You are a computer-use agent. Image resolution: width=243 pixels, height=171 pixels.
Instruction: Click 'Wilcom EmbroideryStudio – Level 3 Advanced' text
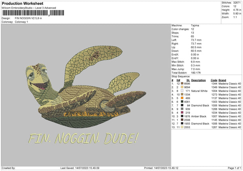(29, 8)
